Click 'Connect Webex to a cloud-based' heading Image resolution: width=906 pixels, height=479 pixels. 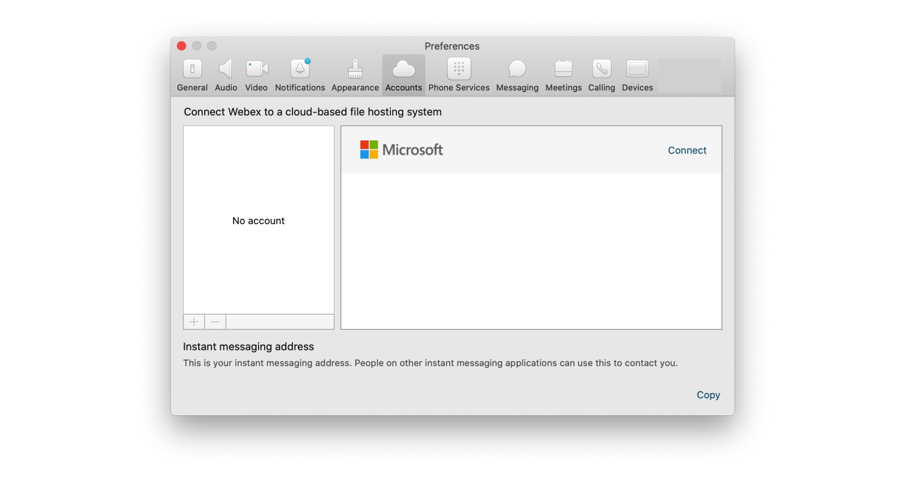(x=313, y=112)
